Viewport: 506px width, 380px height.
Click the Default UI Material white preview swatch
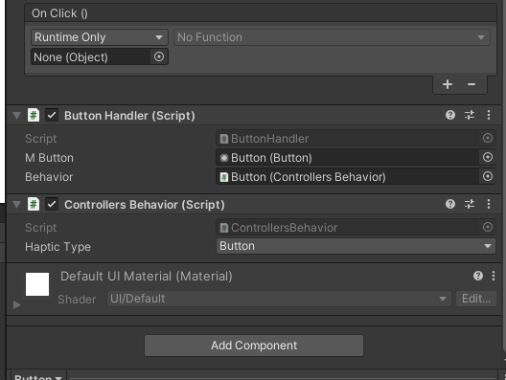[37, 284]
